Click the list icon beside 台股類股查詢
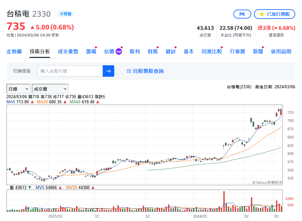 tap(129, 71)
